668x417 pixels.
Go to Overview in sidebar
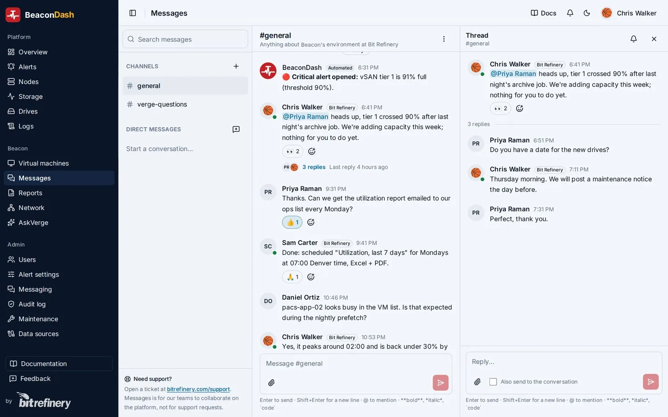(x=59, y=52)
